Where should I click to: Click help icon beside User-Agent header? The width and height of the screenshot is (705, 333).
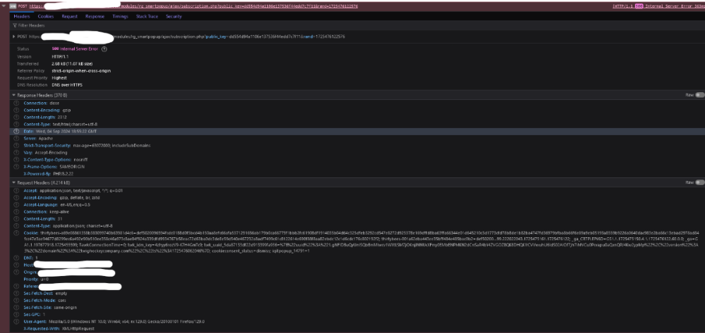(x=17, y=320)
